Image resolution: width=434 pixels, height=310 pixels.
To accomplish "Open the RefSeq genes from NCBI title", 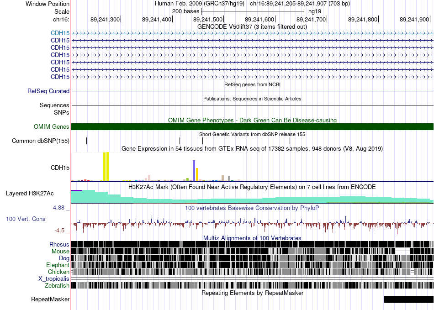I will tap(252, 84).
